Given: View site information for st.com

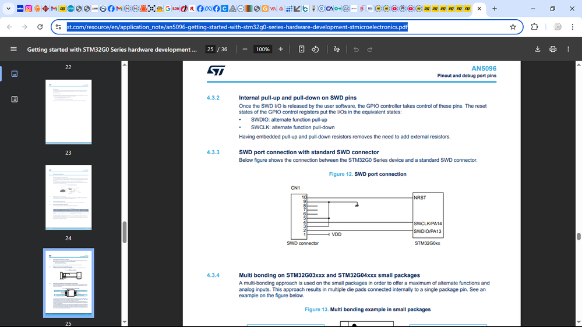Looking at the screenshot, I should [58, 27].
